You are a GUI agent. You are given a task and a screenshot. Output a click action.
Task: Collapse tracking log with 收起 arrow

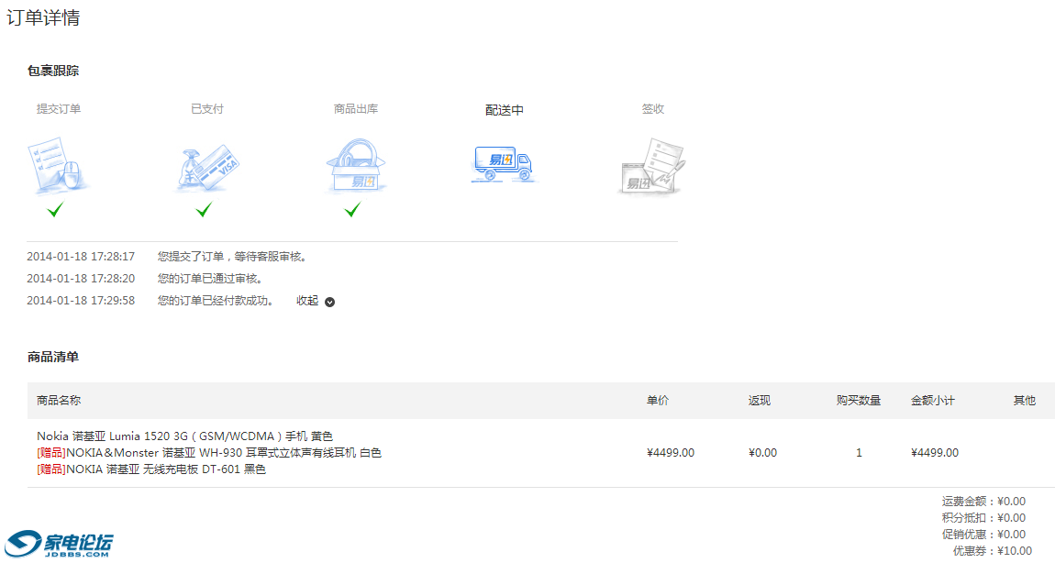[330, 302]
